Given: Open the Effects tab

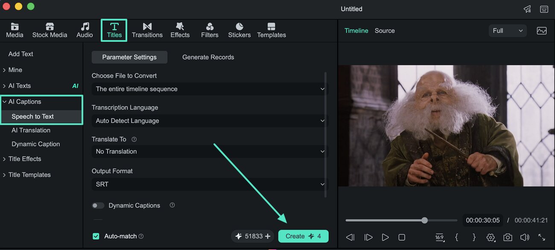Looking at the screenshot, I should click(180, 30).
